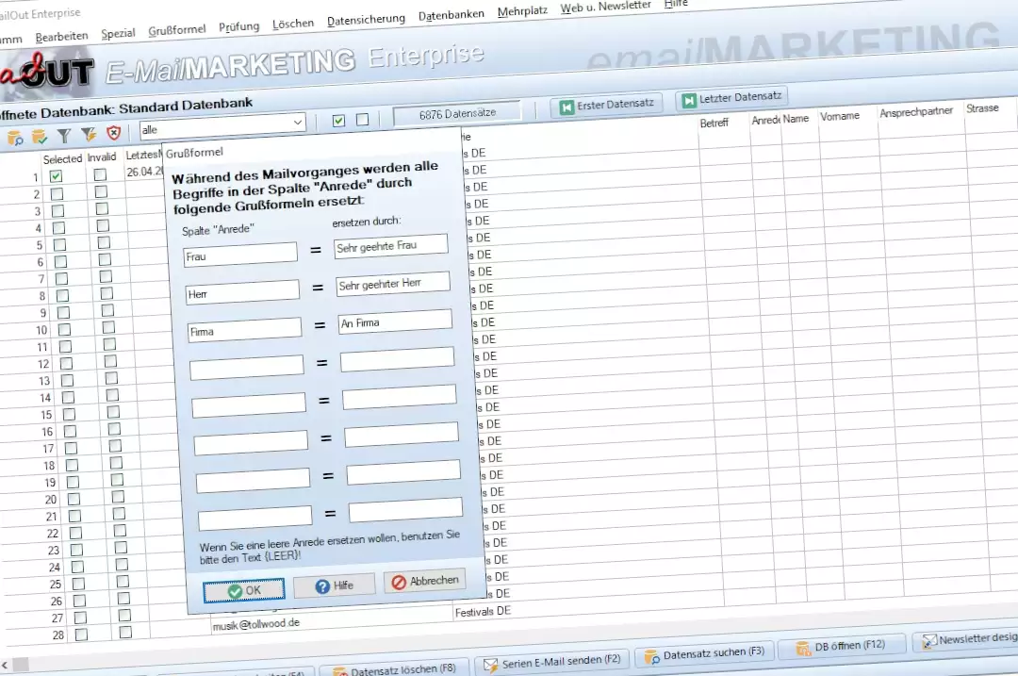Click the green select-all checkbox in toolbar
This screenshot has height=676, width=1018.
(338, 120)
